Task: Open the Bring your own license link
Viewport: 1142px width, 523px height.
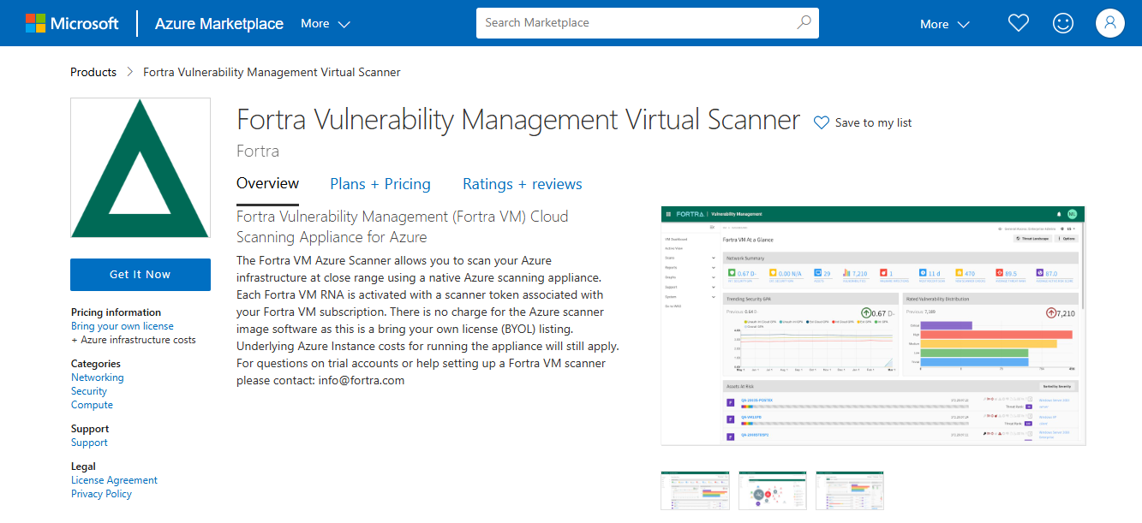Action: pyautogui.click(x=122, y=325)
